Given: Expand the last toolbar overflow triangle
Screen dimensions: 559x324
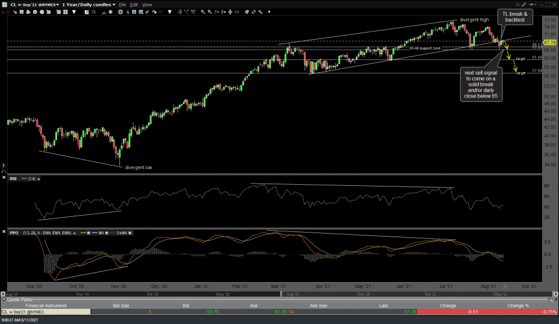Looking at the screenshot, I should click(269, 12).
